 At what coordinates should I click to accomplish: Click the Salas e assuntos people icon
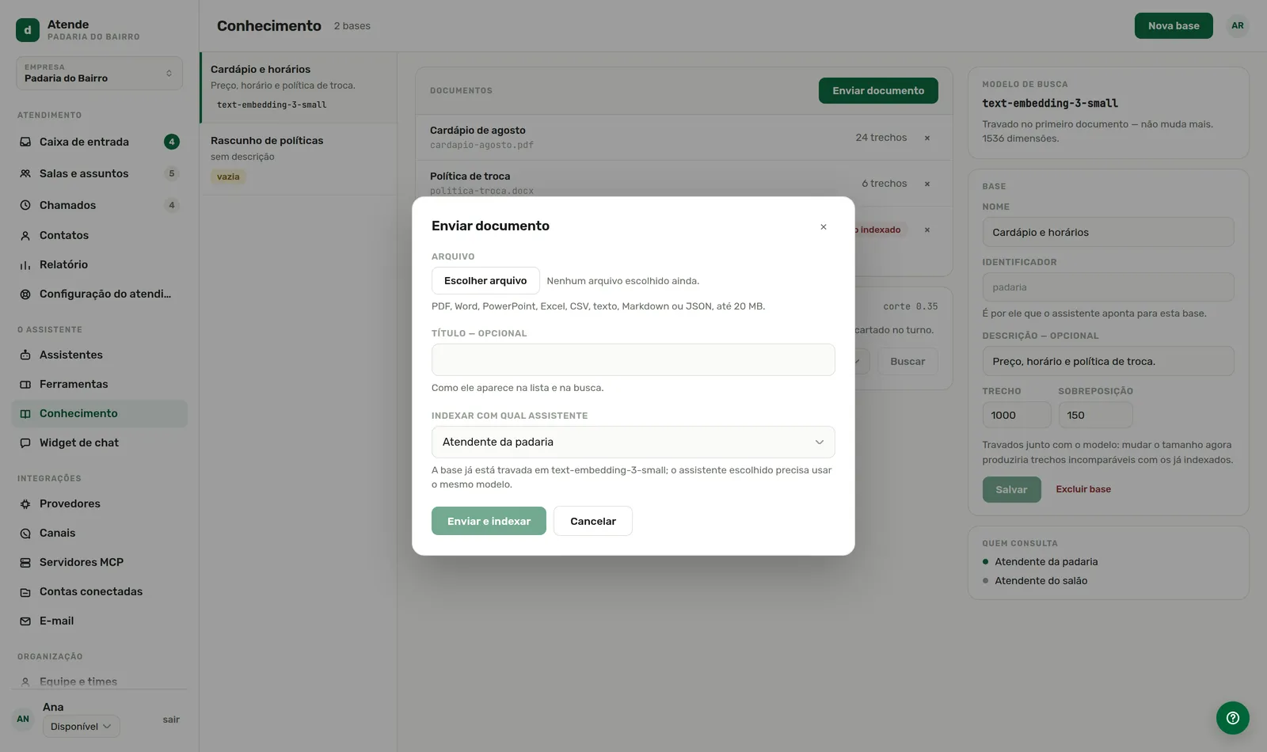tap(25, 173)
